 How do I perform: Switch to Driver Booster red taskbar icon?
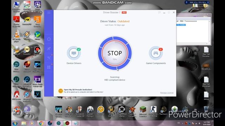67,123
